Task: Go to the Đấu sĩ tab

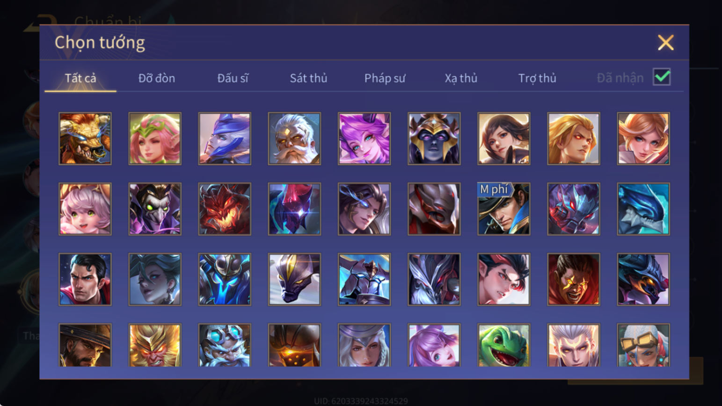Action: [x=233, y=78]
